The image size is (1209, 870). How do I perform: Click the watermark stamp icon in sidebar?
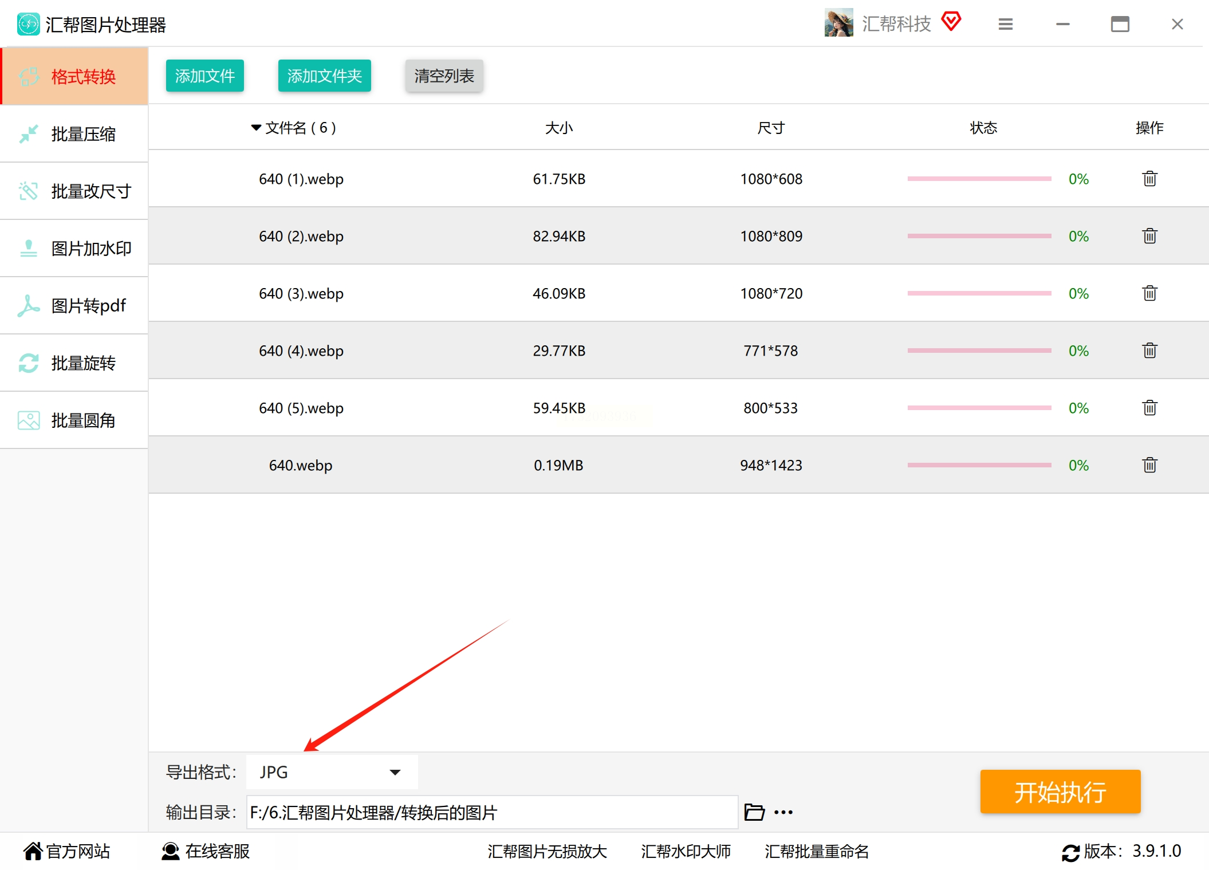[x=28, y=249]
